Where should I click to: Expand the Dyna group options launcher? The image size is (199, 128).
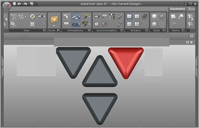(x=58, y=30)
